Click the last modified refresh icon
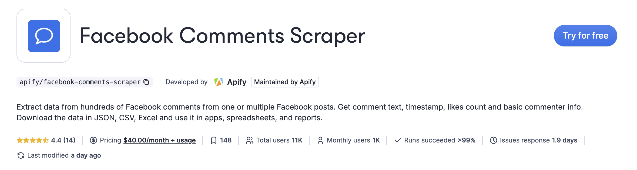The height and width of the screenshot is (170, 637). [21, 155]
